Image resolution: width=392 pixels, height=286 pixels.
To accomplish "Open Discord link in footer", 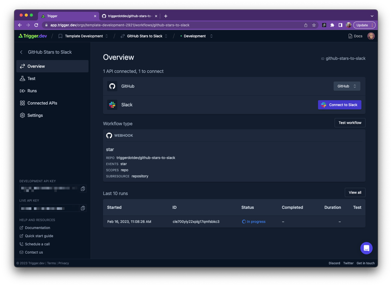I will coord(334,263).
